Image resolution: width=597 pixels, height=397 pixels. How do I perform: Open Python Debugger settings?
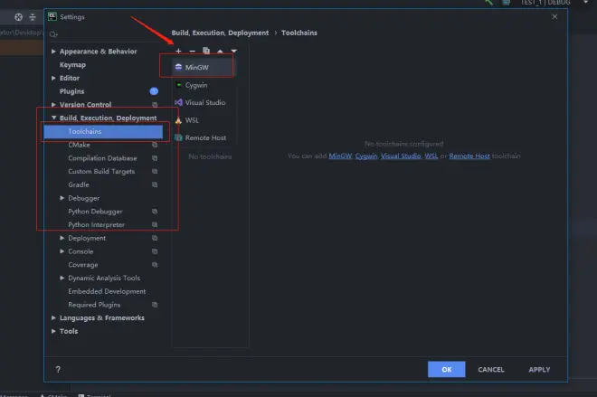(x=95, y=212)
